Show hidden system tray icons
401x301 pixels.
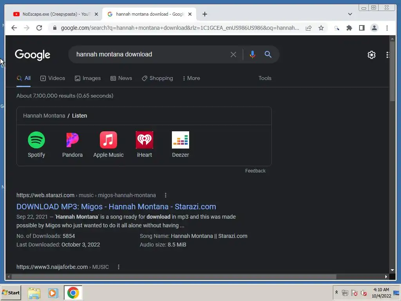point(336,292)
